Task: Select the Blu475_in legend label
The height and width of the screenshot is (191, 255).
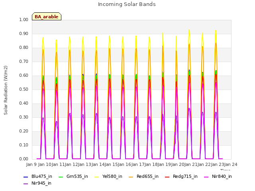Action: coord(42,177)
